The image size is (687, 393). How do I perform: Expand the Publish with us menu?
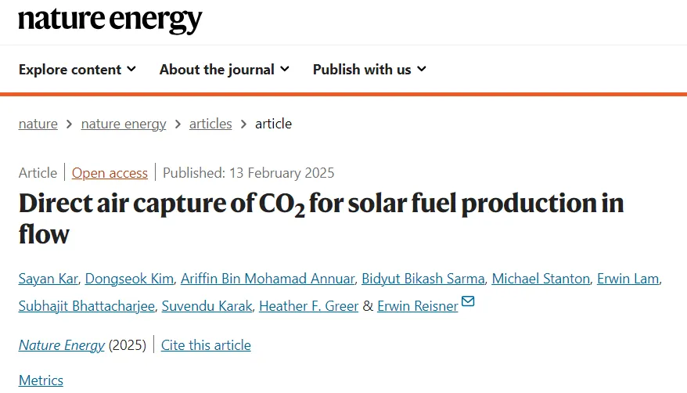pyautogui.click(x=369, y=69)
